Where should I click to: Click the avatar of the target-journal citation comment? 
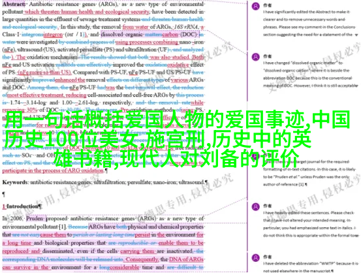coord(255,157)
